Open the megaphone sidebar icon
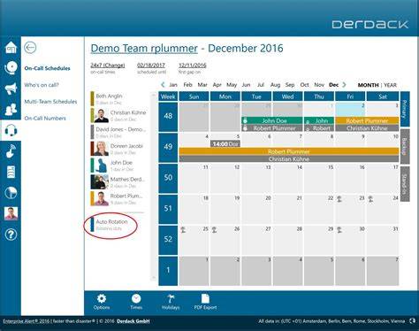Screen dimensions: 419x331 pyautogui.click(x=11, y=89)
